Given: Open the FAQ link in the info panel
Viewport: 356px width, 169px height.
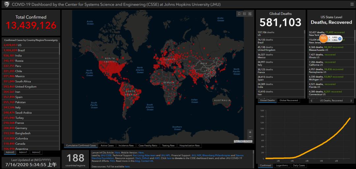Looking at the screenshot, I should [112, 161].
